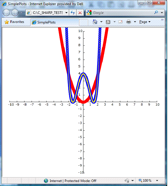Viewport: 168px width, 186px height.
Task: Open the address bar dropdown arrow
Action: pyautogui.click(x=66, y=12)
